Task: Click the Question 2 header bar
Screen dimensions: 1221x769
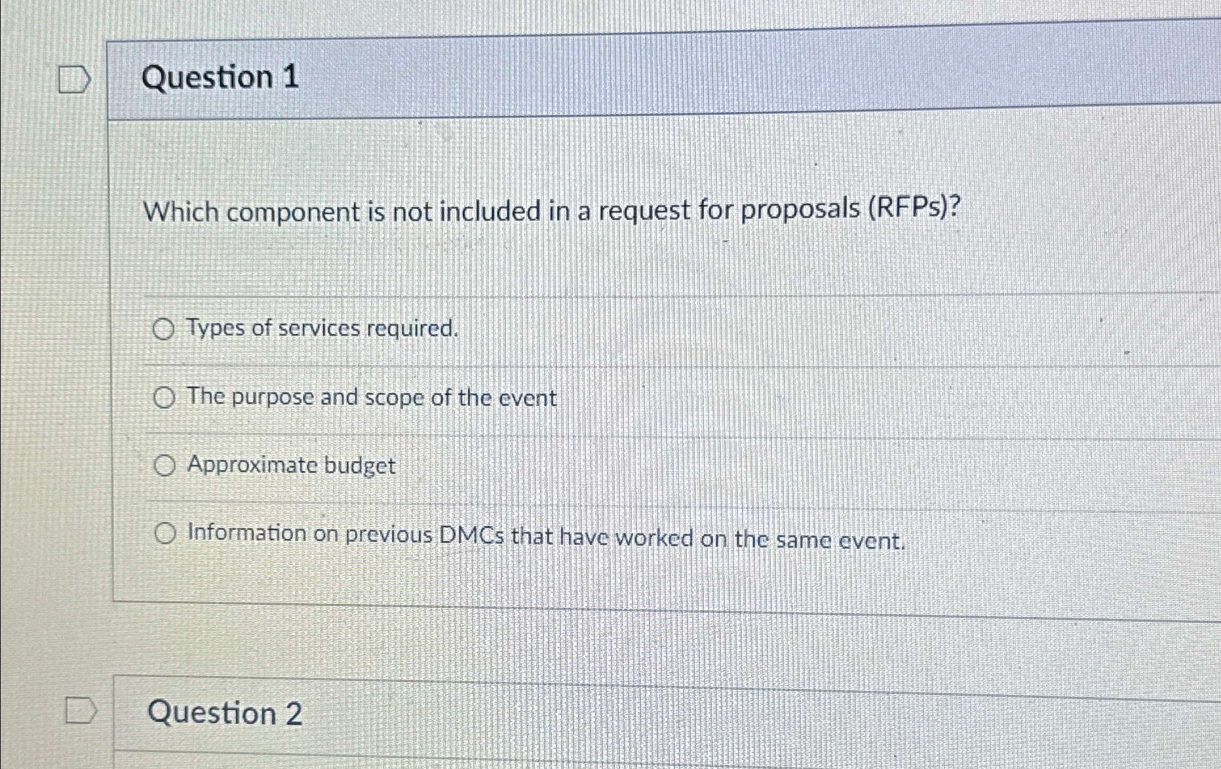Action: tap(590, 714)
